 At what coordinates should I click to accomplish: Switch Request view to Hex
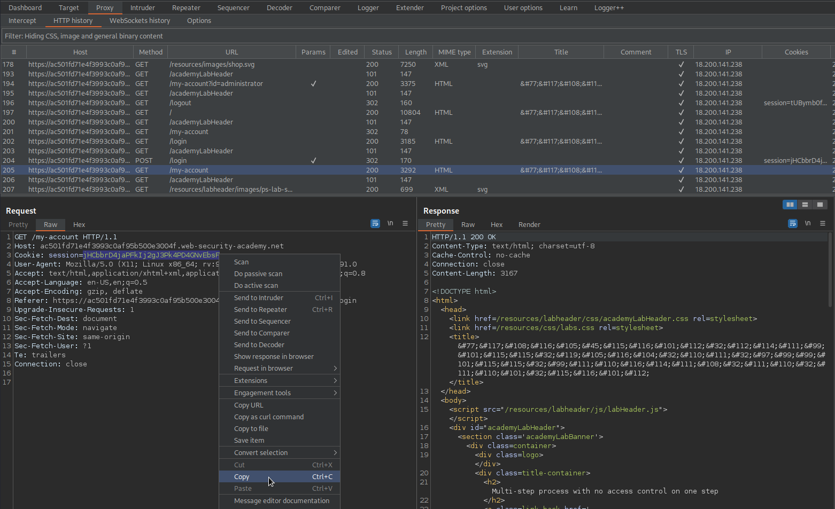(x=79, y=224)
